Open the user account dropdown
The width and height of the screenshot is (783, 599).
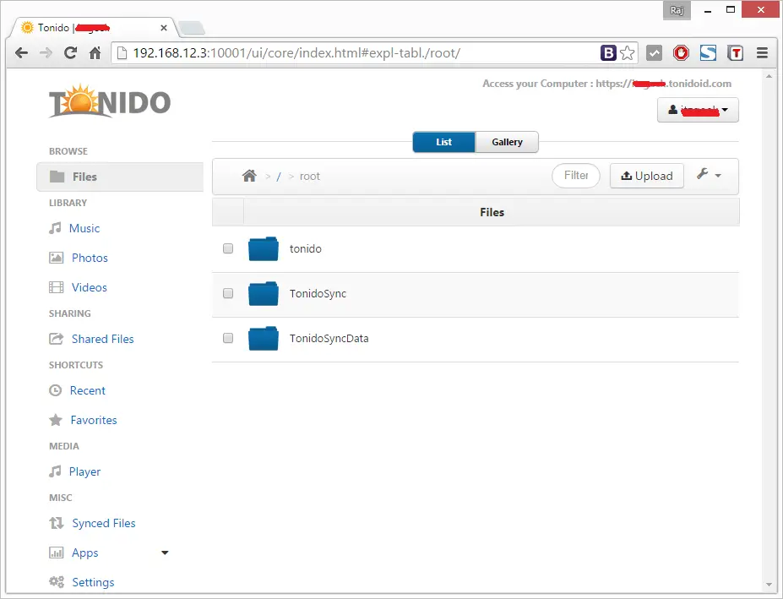[x=698, y=110]
